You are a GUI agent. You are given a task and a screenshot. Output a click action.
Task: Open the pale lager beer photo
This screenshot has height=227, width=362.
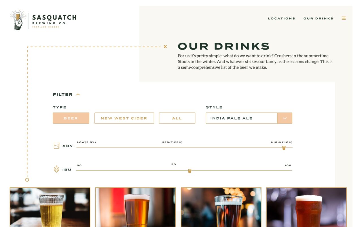[50, 207]
